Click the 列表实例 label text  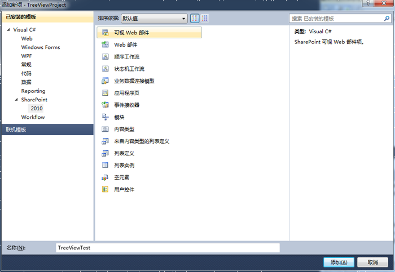click(x=124, y=166)
